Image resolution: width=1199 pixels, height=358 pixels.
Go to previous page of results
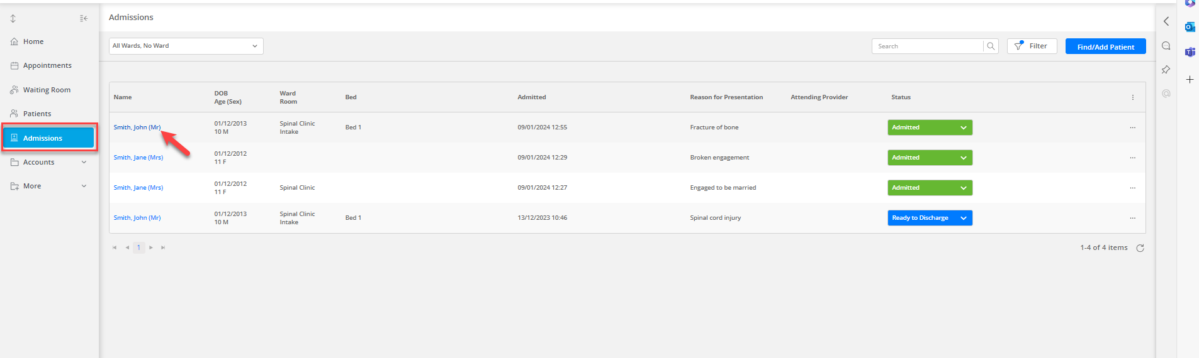tap(127, 247)
